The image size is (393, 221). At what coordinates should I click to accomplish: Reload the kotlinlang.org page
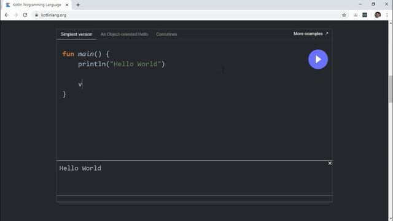[x=25, y=15]
